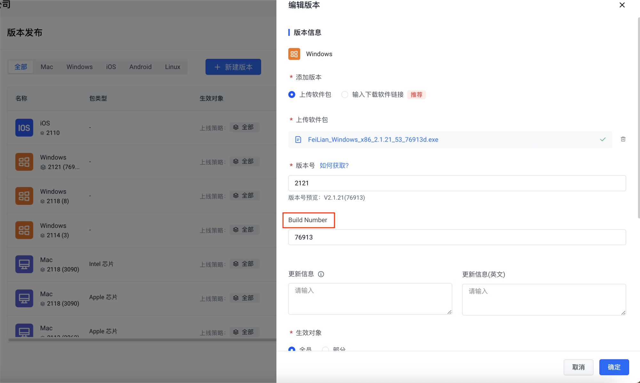
Task: Select the 全员 radio under 生效对象
Action: tap(292, 349)
